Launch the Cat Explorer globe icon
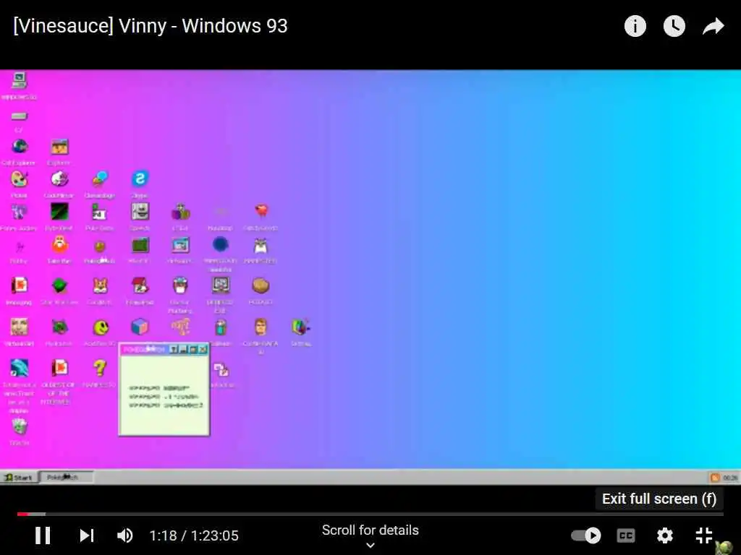Screen dimensions: 741x555 click(20, 147)
